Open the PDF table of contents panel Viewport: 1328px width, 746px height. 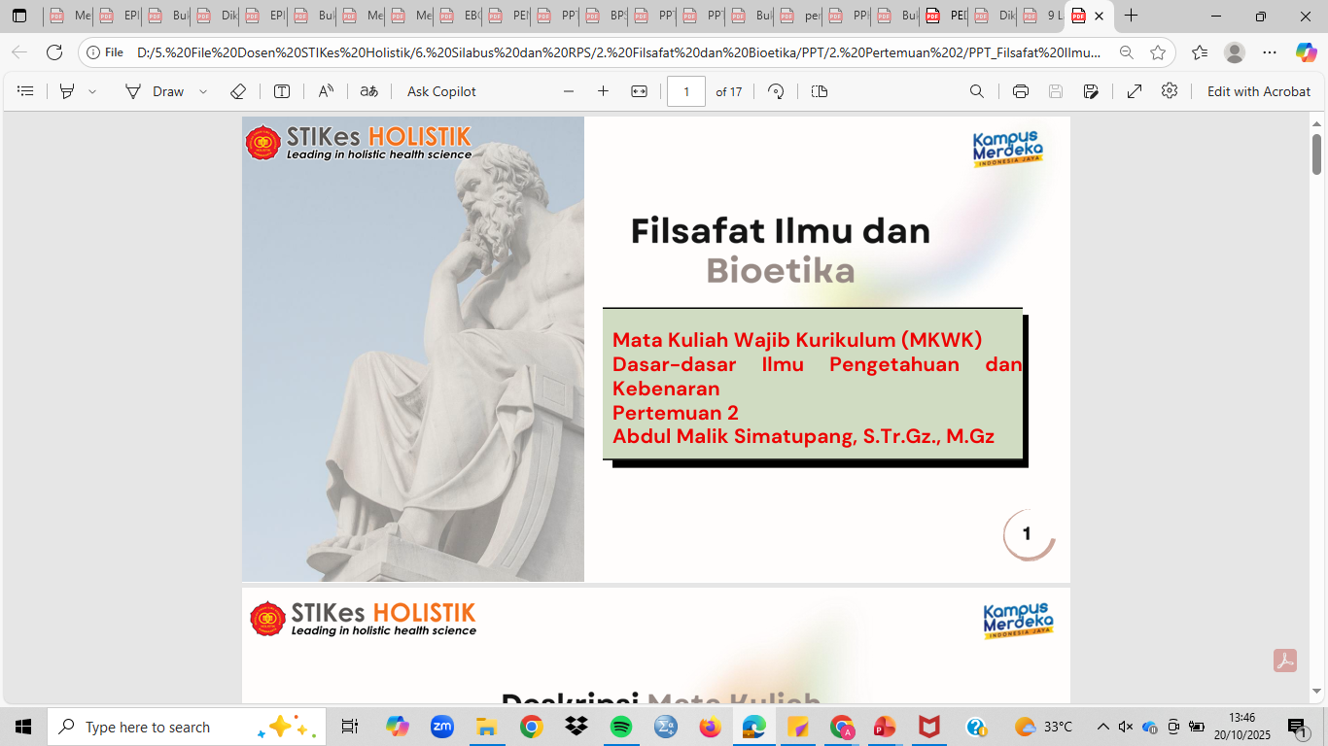click(x=26, y=91)
